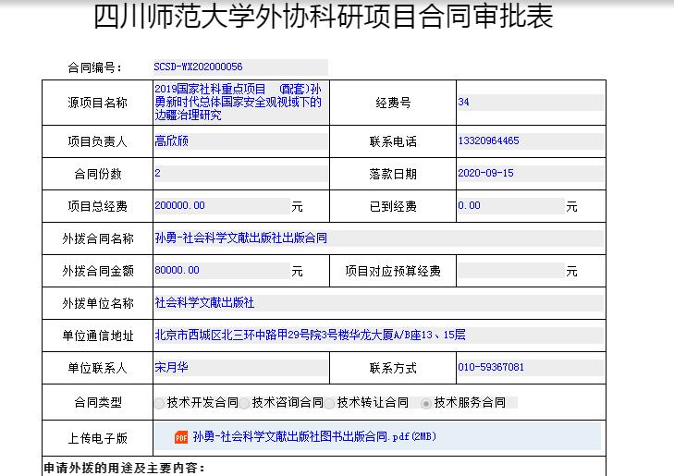Viewport: 674px width, 476px height.
Task: Click the heading 申请外拨的用途及主要内容：
Action: 124,468
